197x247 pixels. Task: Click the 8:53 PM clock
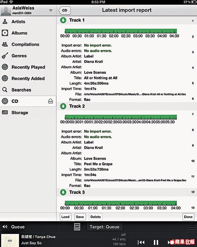tap(98, 2)
